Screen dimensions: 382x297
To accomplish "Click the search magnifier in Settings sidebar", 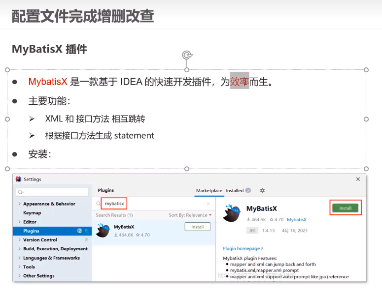I will 21,192.
